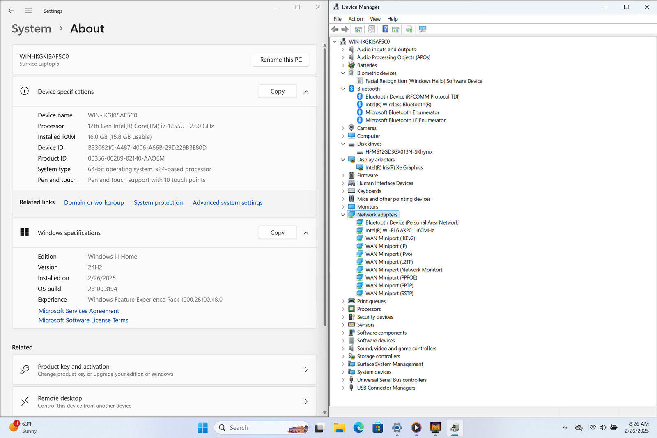The image size is (657, 438).
Task: Click the Settings page vertical scrollbar
Action: [x=325, y=187]
